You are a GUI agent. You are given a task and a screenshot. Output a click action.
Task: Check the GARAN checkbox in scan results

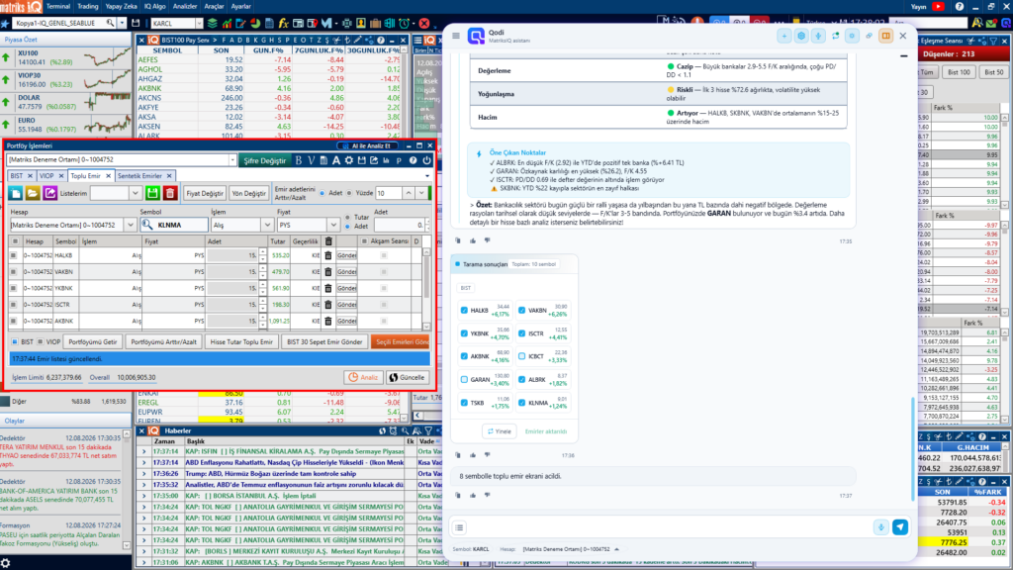(x=464, y=379)
